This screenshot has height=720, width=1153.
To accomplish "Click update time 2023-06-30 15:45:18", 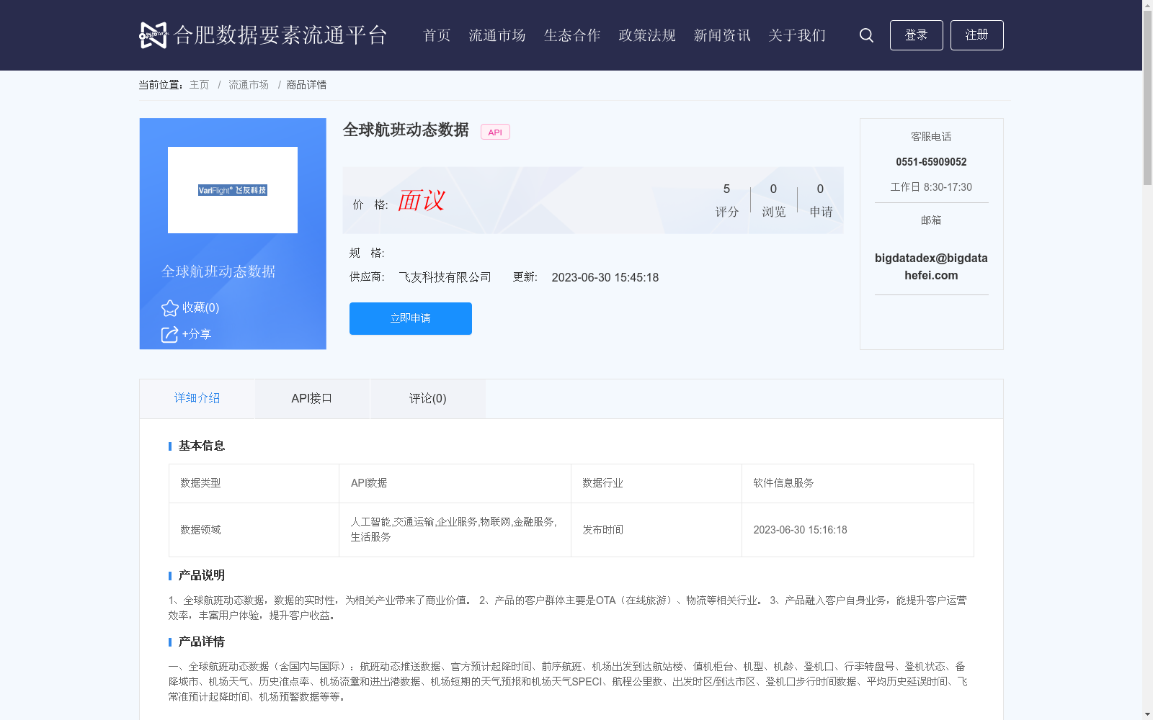I will [x=605, y=278].
